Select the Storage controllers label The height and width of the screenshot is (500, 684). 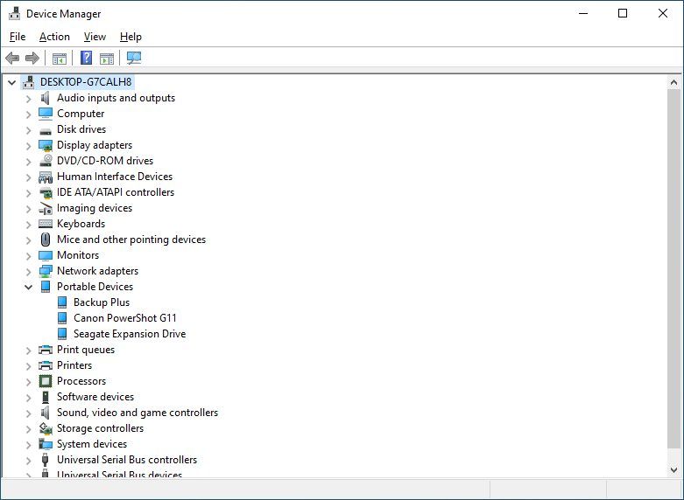click(100, 428)
